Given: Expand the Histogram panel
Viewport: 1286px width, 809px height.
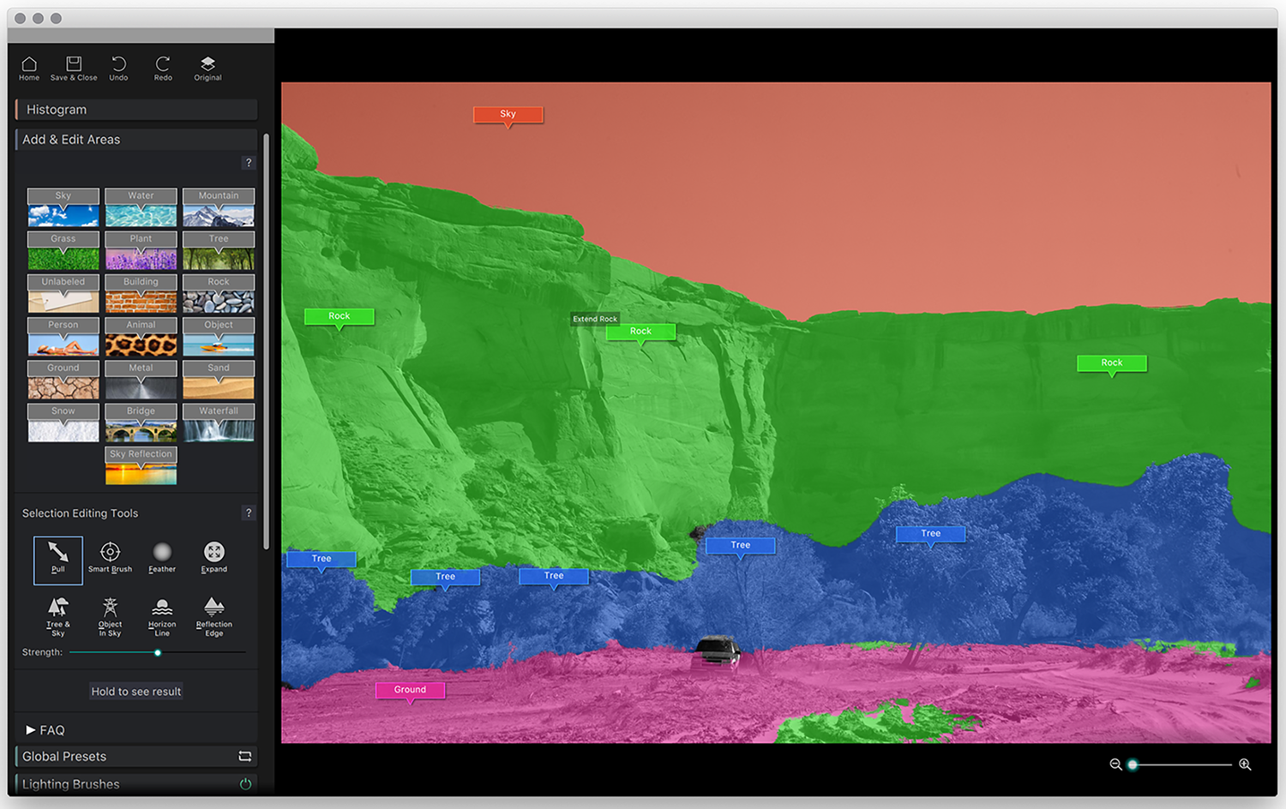Looking at the screenshot, I should [x=136, y=110].
